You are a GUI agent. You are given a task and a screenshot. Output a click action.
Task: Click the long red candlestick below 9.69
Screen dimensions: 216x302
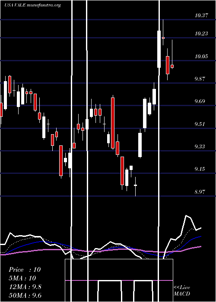tap(113, 123)
